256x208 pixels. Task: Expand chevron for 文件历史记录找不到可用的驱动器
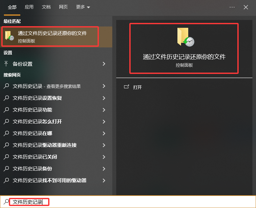104,181
